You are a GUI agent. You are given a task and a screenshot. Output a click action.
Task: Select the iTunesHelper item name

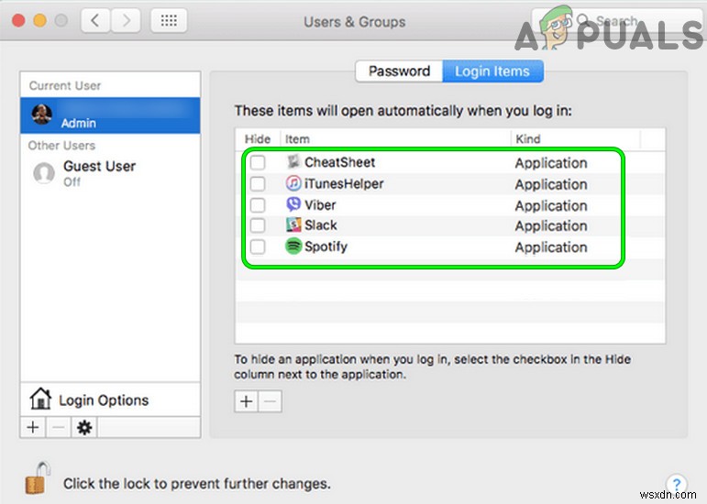click(344, 184)
